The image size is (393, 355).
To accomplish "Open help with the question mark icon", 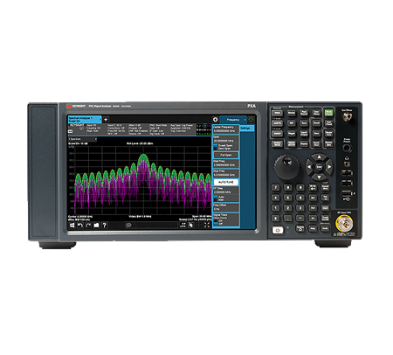I will (x=105, y=225).
